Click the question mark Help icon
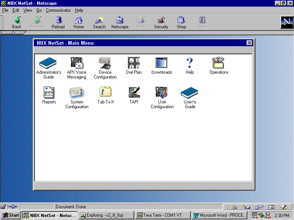The image size is (294, 220). (x=190, y=63)
